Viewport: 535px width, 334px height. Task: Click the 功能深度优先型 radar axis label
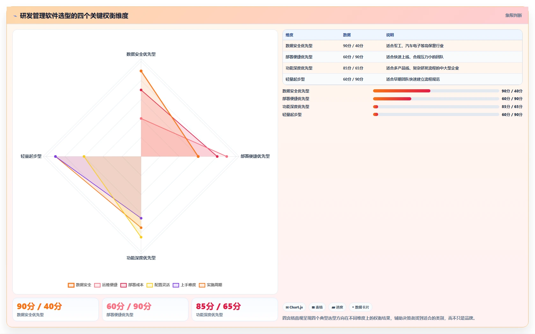pos(141,258)
